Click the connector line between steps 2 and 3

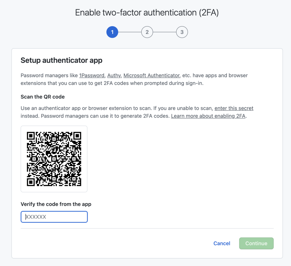[x=165, y=32]
